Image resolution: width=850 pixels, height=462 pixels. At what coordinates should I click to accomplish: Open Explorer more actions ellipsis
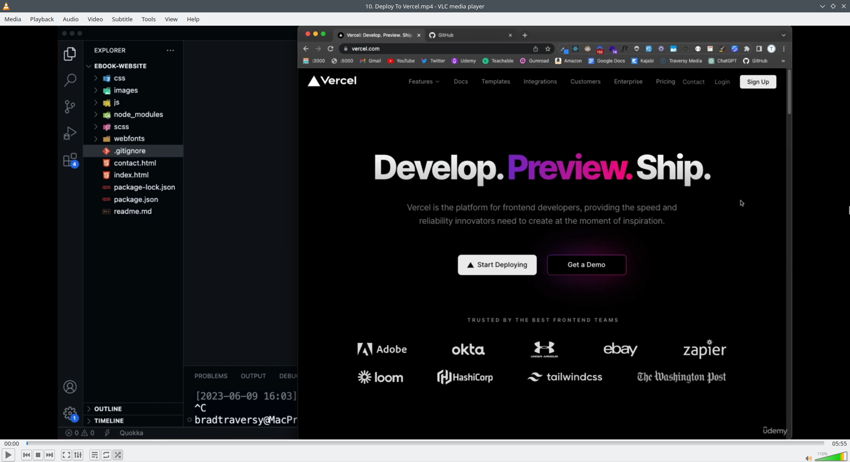tap(170, 50)
